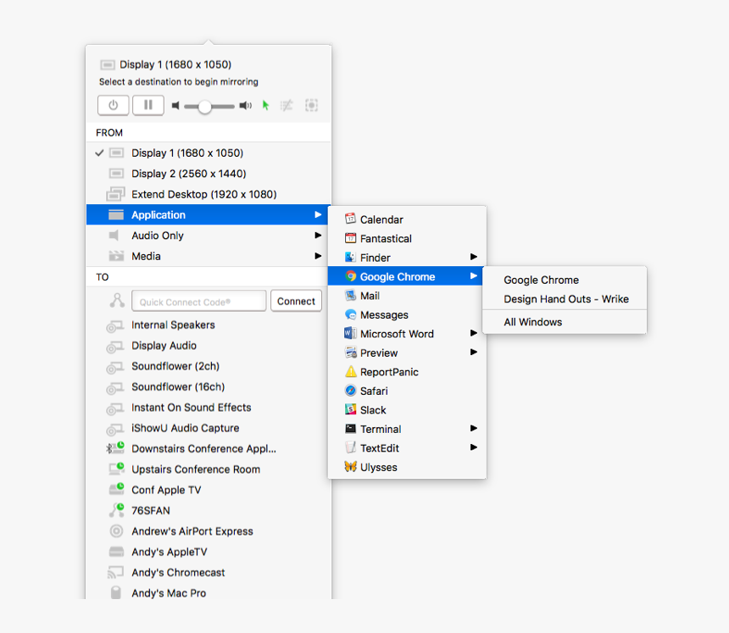Click the Media clapperboard icon

pyautogui.click(x=116, y=256)
